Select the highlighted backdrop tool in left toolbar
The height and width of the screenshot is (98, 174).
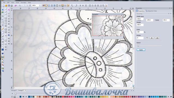point(3,57)
